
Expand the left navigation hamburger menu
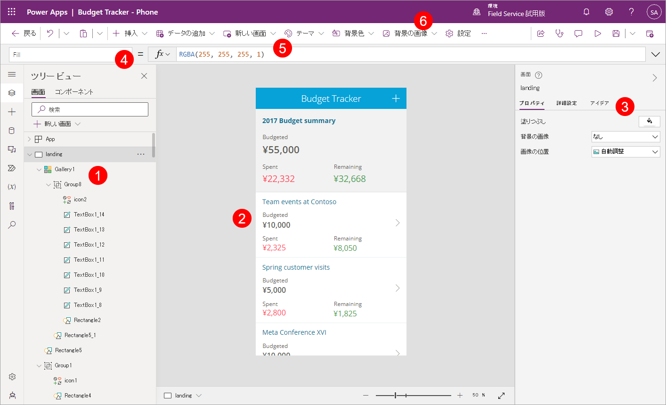click(12, 74)
